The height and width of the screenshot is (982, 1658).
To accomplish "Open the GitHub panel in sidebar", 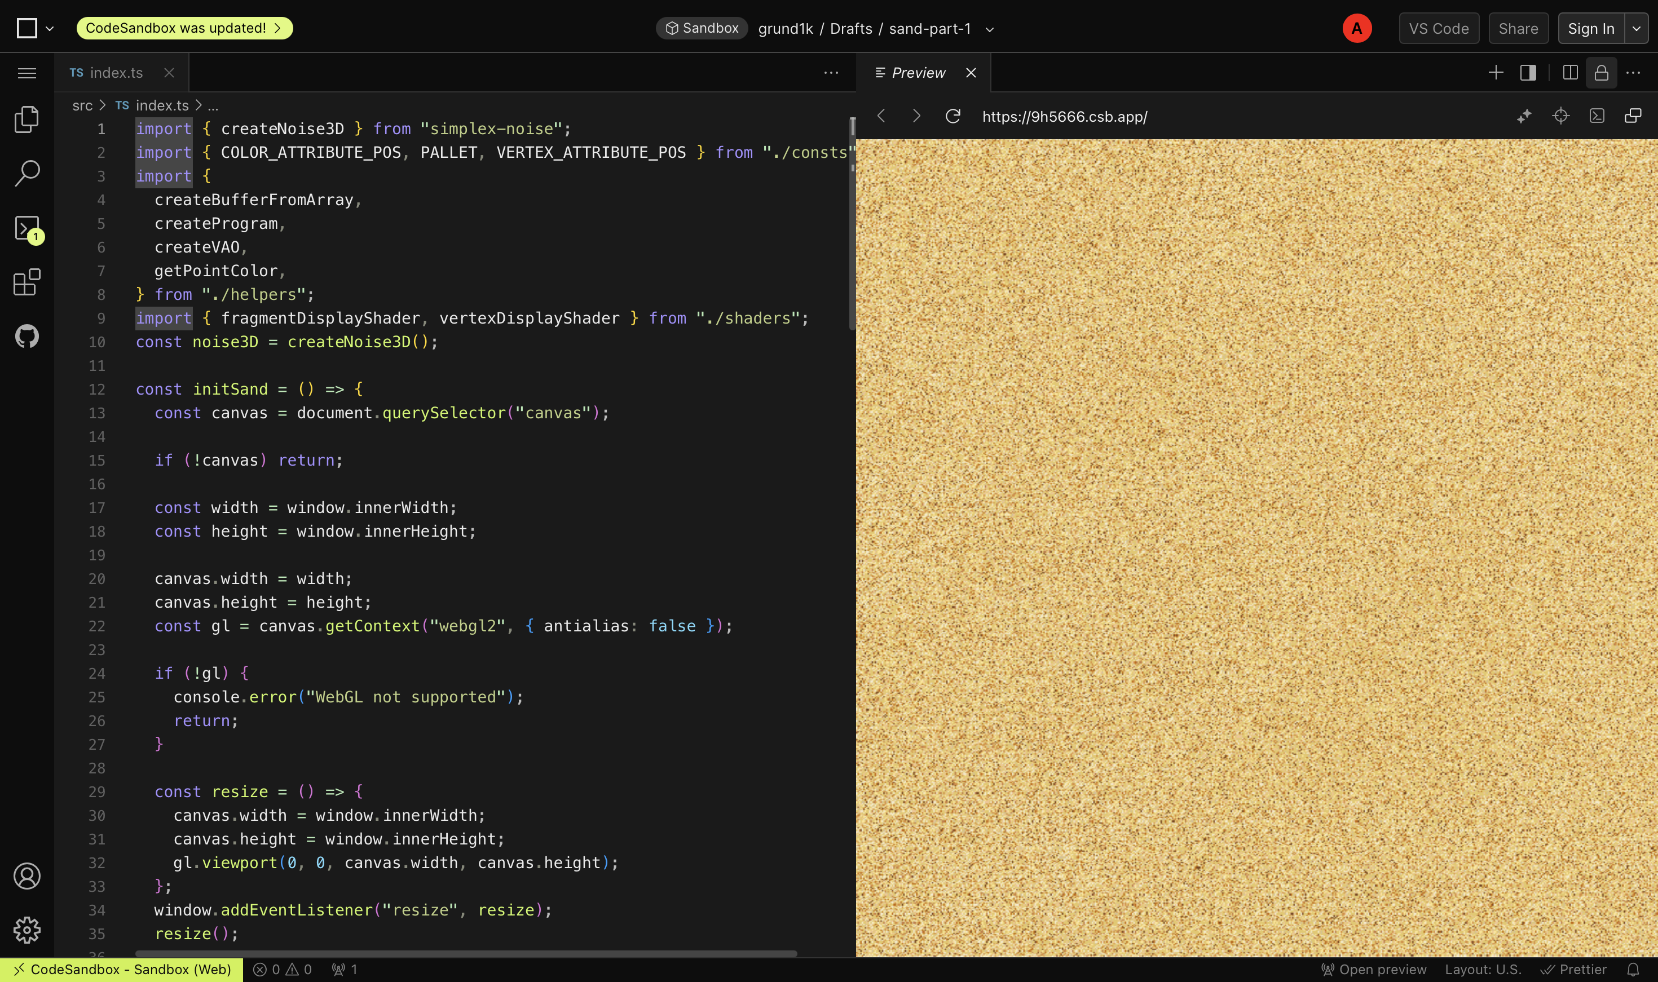I will pos(27,336).
